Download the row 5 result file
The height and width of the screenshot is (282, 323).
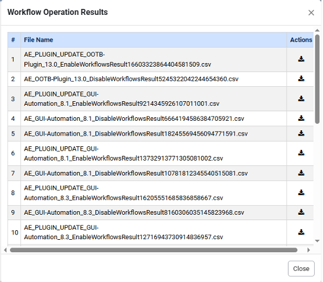[301, 133]
